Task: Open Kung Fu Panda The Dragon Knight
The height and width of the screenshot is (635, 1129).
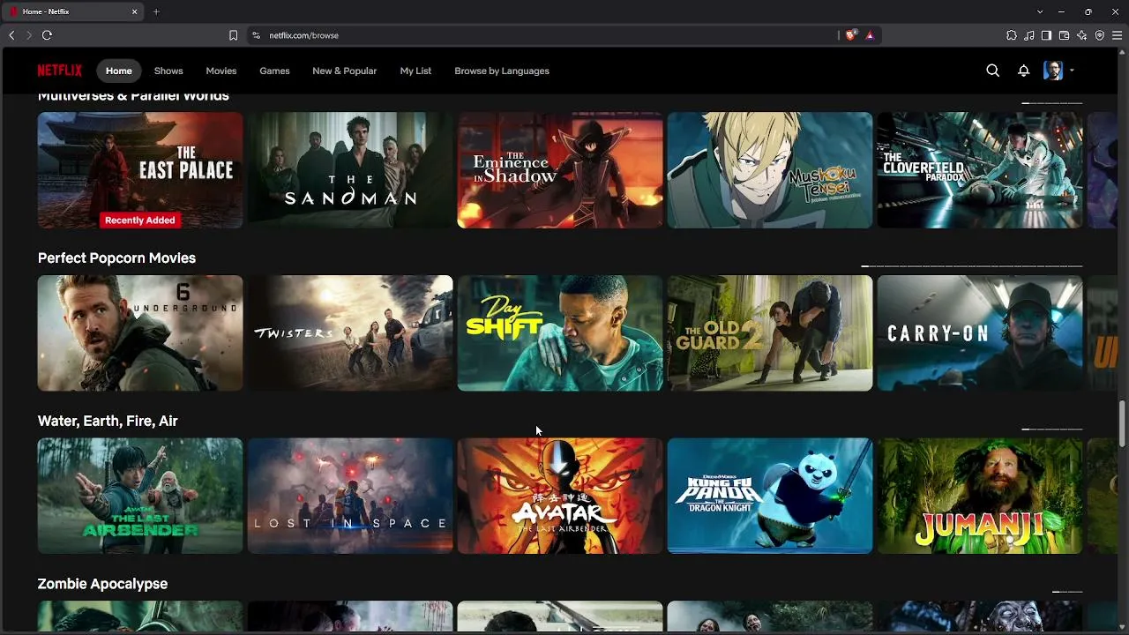Action: [770, 496]
